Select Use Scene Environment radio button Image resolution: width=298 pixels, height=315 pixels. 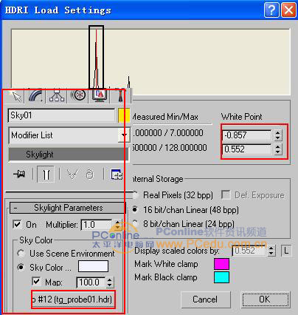[21, 254]
